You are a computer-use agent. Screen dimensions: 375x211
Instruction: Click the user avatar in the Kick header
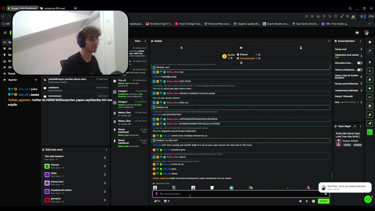[x=366, y=33]
